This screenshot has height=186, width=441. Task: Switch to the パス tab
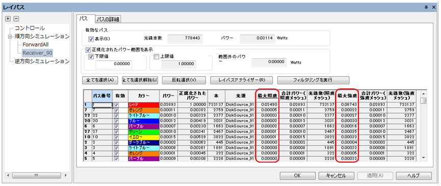[85, 18]
